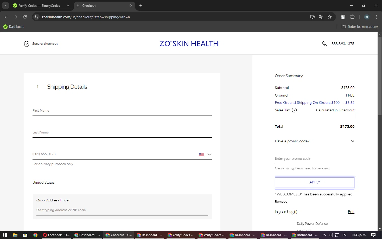This screenshot has width=382, height=239.
Task: Open the Windows notification center
Action: point(373,235)
